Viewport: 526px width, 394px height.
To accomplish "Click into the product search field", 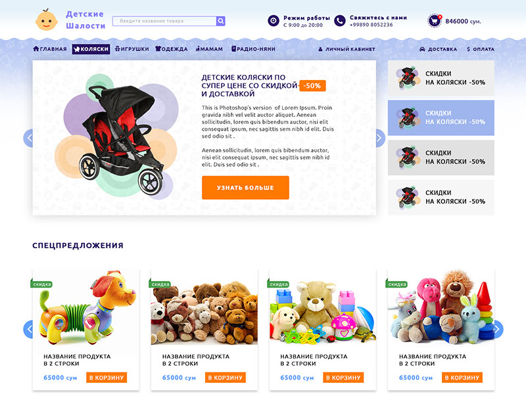I will [x=164, y=21].
